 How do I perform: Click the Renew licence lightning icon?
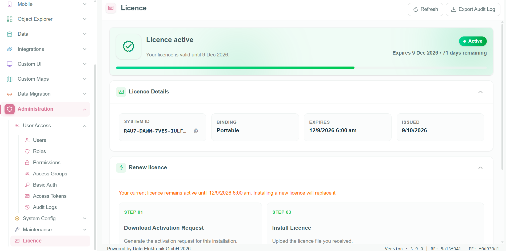pyautogui.click(x=121, y=168)
